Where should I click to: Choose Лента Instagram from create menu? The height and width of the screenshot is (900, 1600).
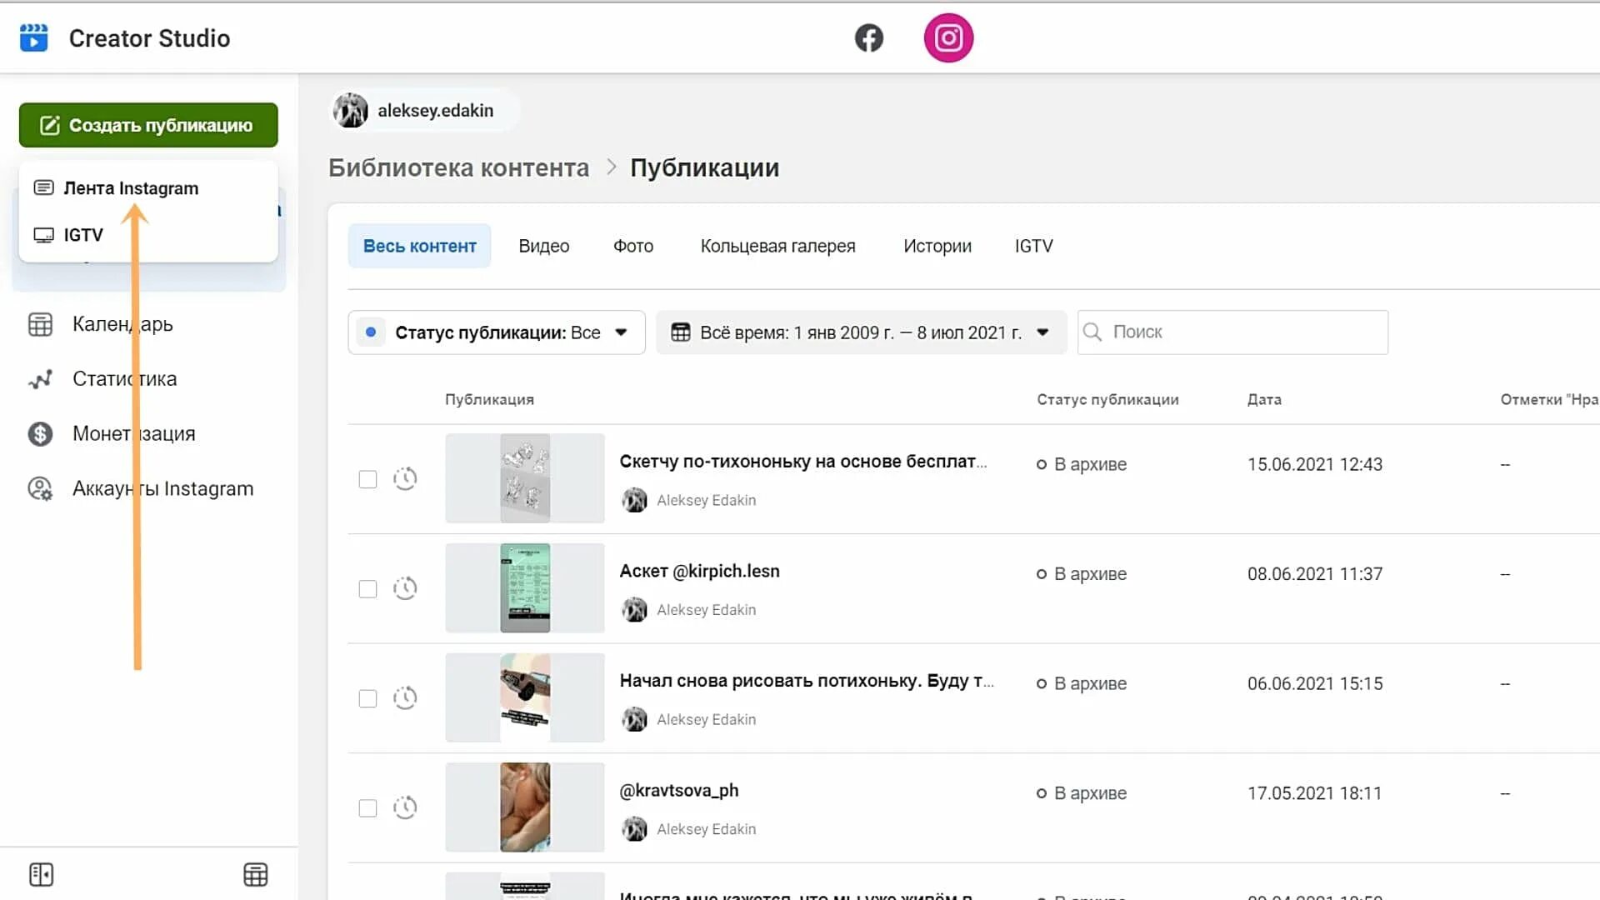point(131,188)
